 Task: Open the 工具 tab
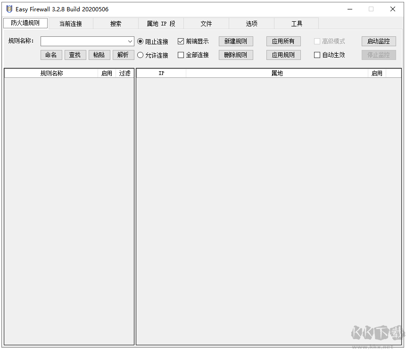pyautogui.click(x=296, y=23)
